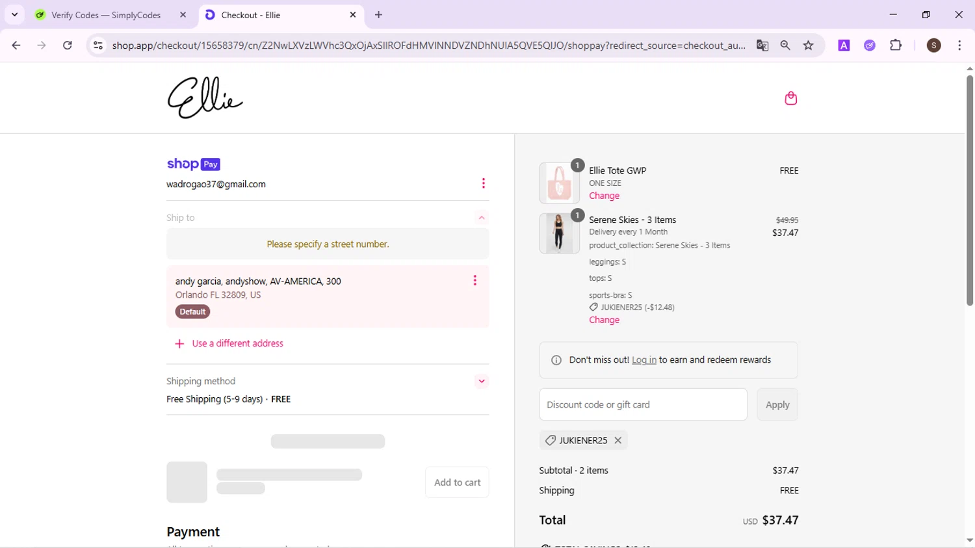The image size is (975, 548).
Task: Click the Shop Pay logo
Action: [194, 164]
